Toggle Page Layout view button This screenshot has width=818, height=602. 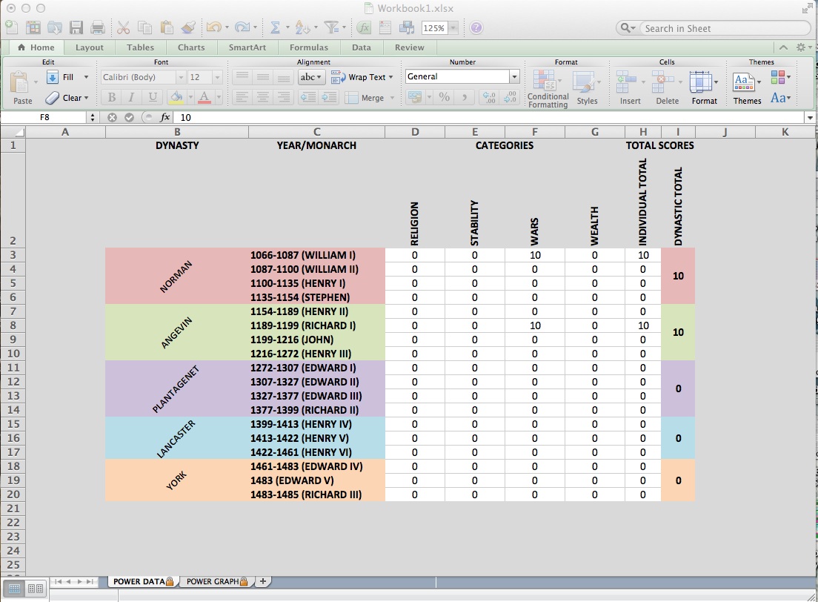34,589
